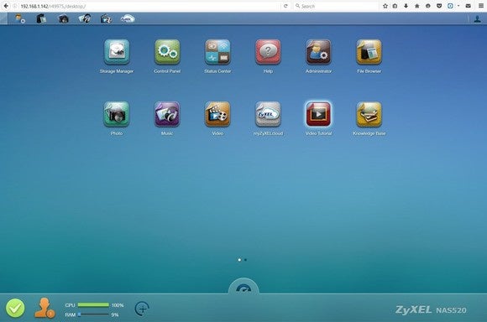Click the Pocket icon in browser toolbar
This screenshot has height=322, width=487.
click(x=439, y=6)
